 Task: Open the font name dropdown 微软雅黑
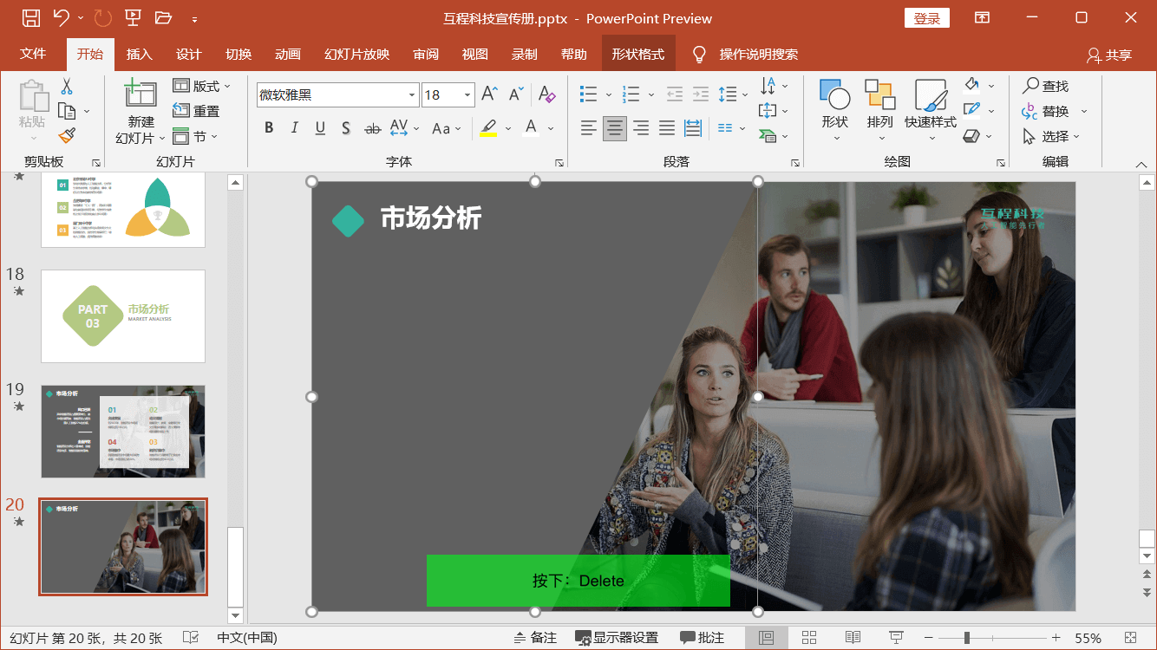click(413, 95)
